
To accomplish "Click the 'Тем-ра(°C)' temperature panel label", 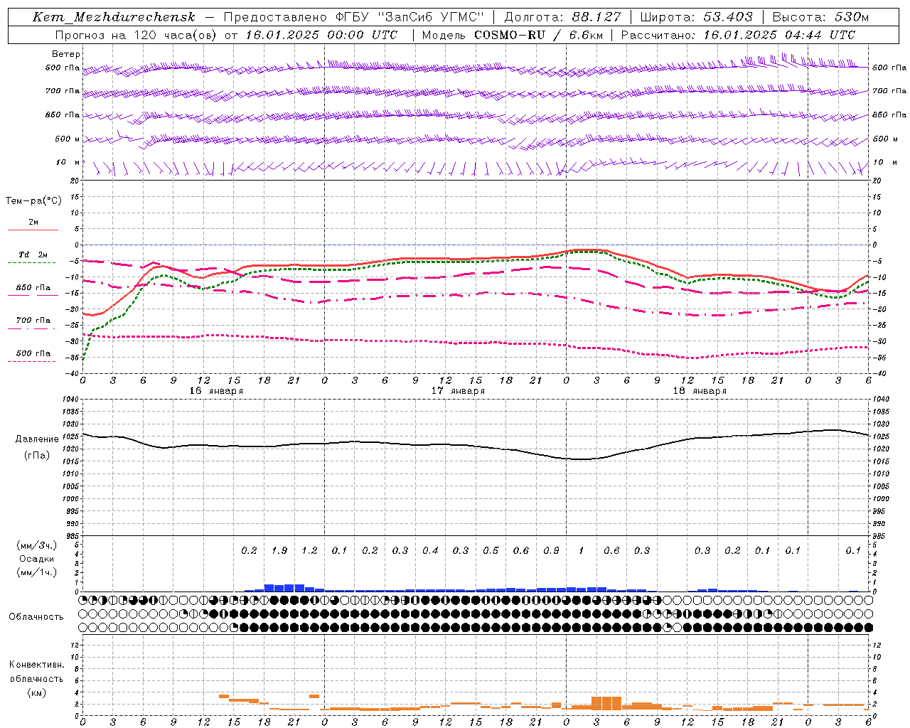I will pos(33,200).
